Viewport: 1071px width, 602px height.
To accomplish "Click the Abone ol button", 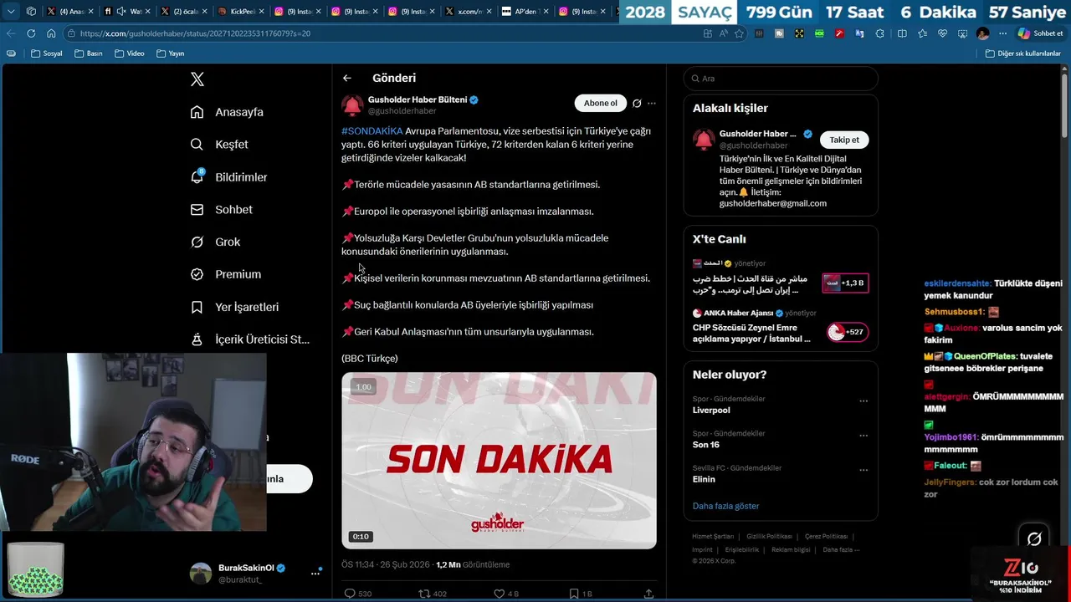I will tap(601, 103).
